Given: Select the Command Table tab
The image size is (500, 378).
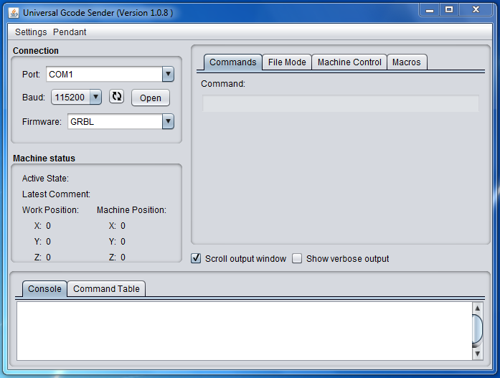Looking at the screenshot, I should point(106,289).
